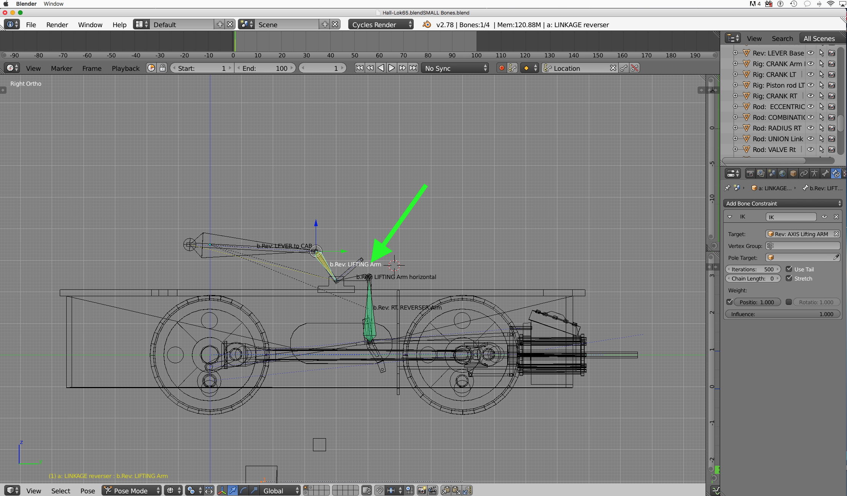This screenshot has width=847, height=496.
Task: Click the OpenGL render active viewport camera icon
Action: click(x=422, y=490)
